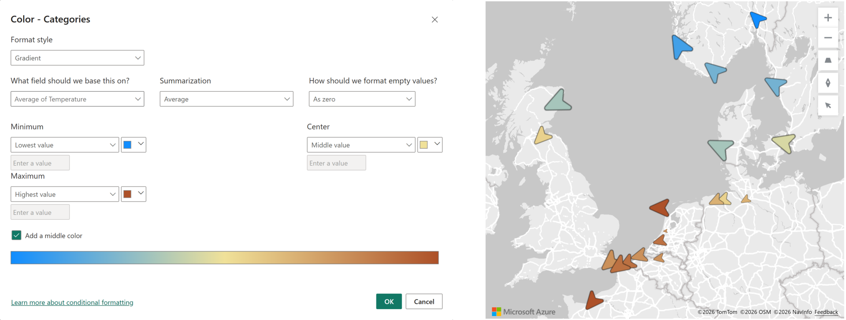Click the map pitch control icon
This screenshot has width=846, height=320.
[828, 60]
